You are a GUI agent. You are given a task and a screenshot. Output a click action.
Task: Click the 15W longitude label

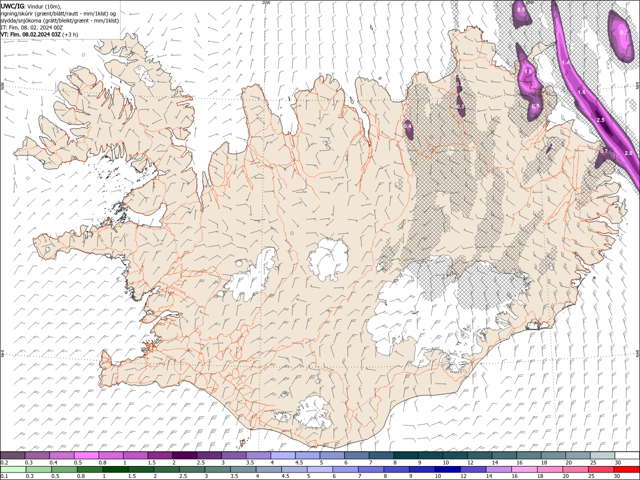pyautogui.click(x=529, y=2)
